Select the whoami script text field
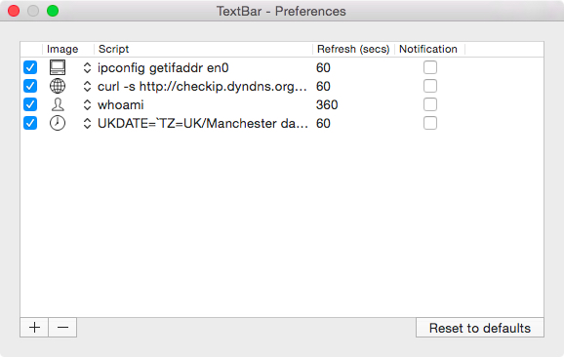This screenshot has width=564, height=357. tap(203, 104)
